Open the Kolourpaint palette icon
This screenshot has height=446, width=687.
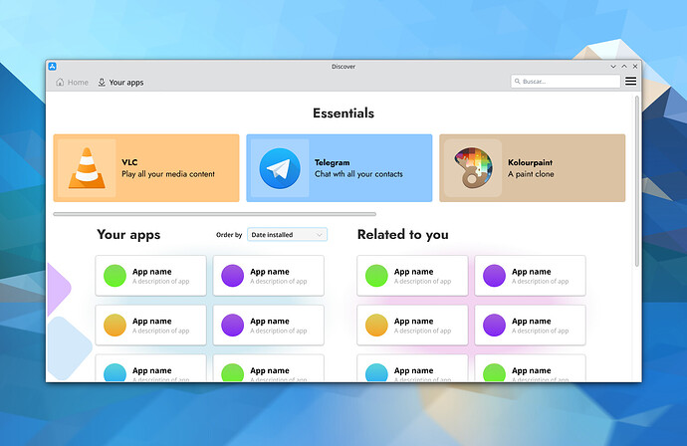[x=473, y=168]
